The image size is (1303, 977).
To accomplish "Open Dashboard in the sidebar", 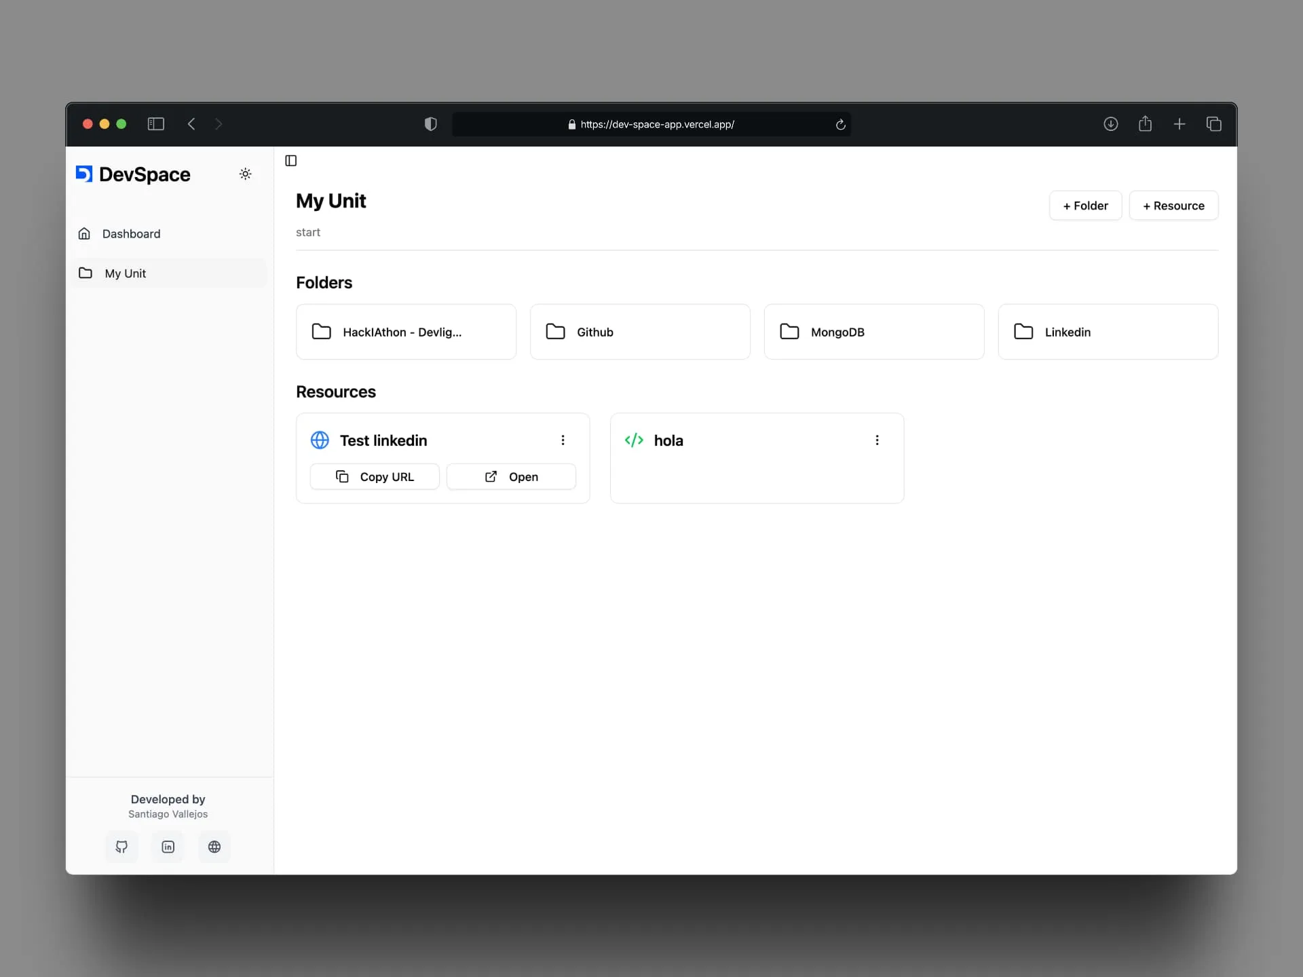I will coord(169,234).
